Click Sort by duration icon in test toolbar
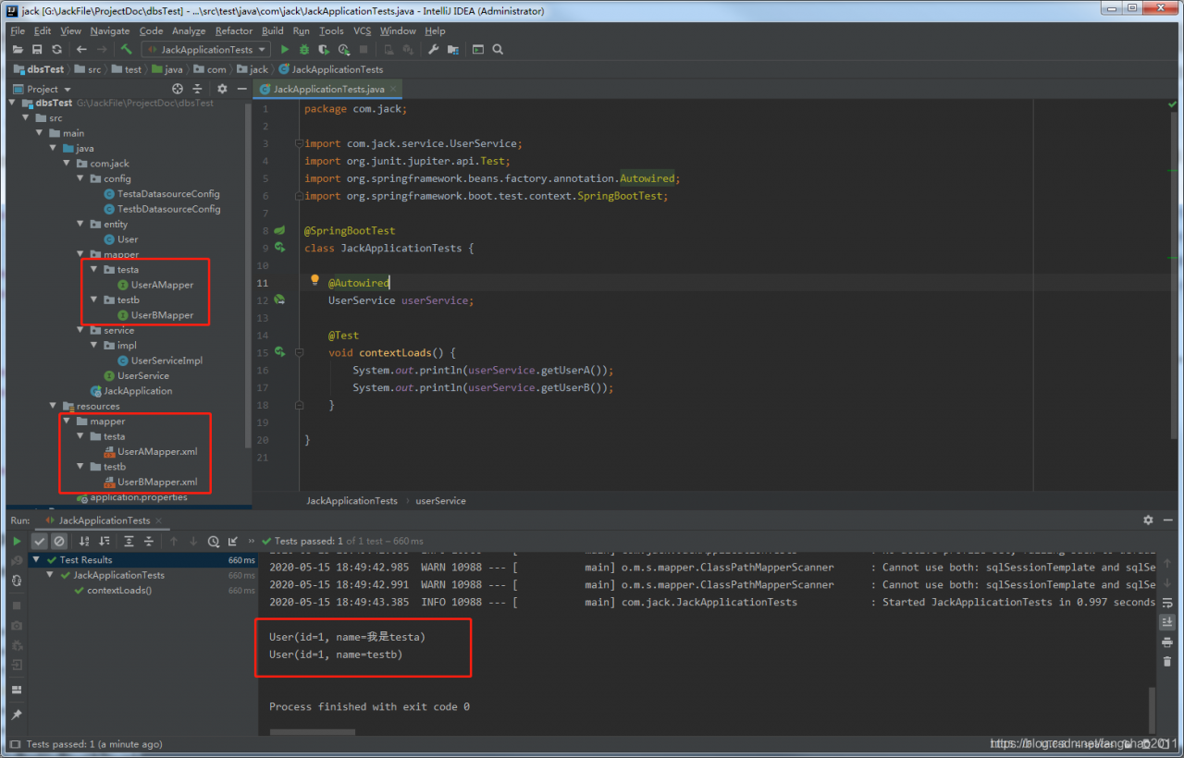 [104, 541]
